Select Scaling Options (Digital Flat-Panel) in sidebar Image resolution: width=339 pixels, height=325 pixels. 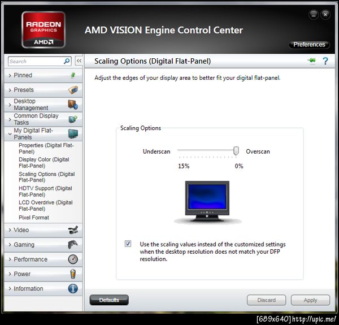pyautogui.click(x=47, y=177)
